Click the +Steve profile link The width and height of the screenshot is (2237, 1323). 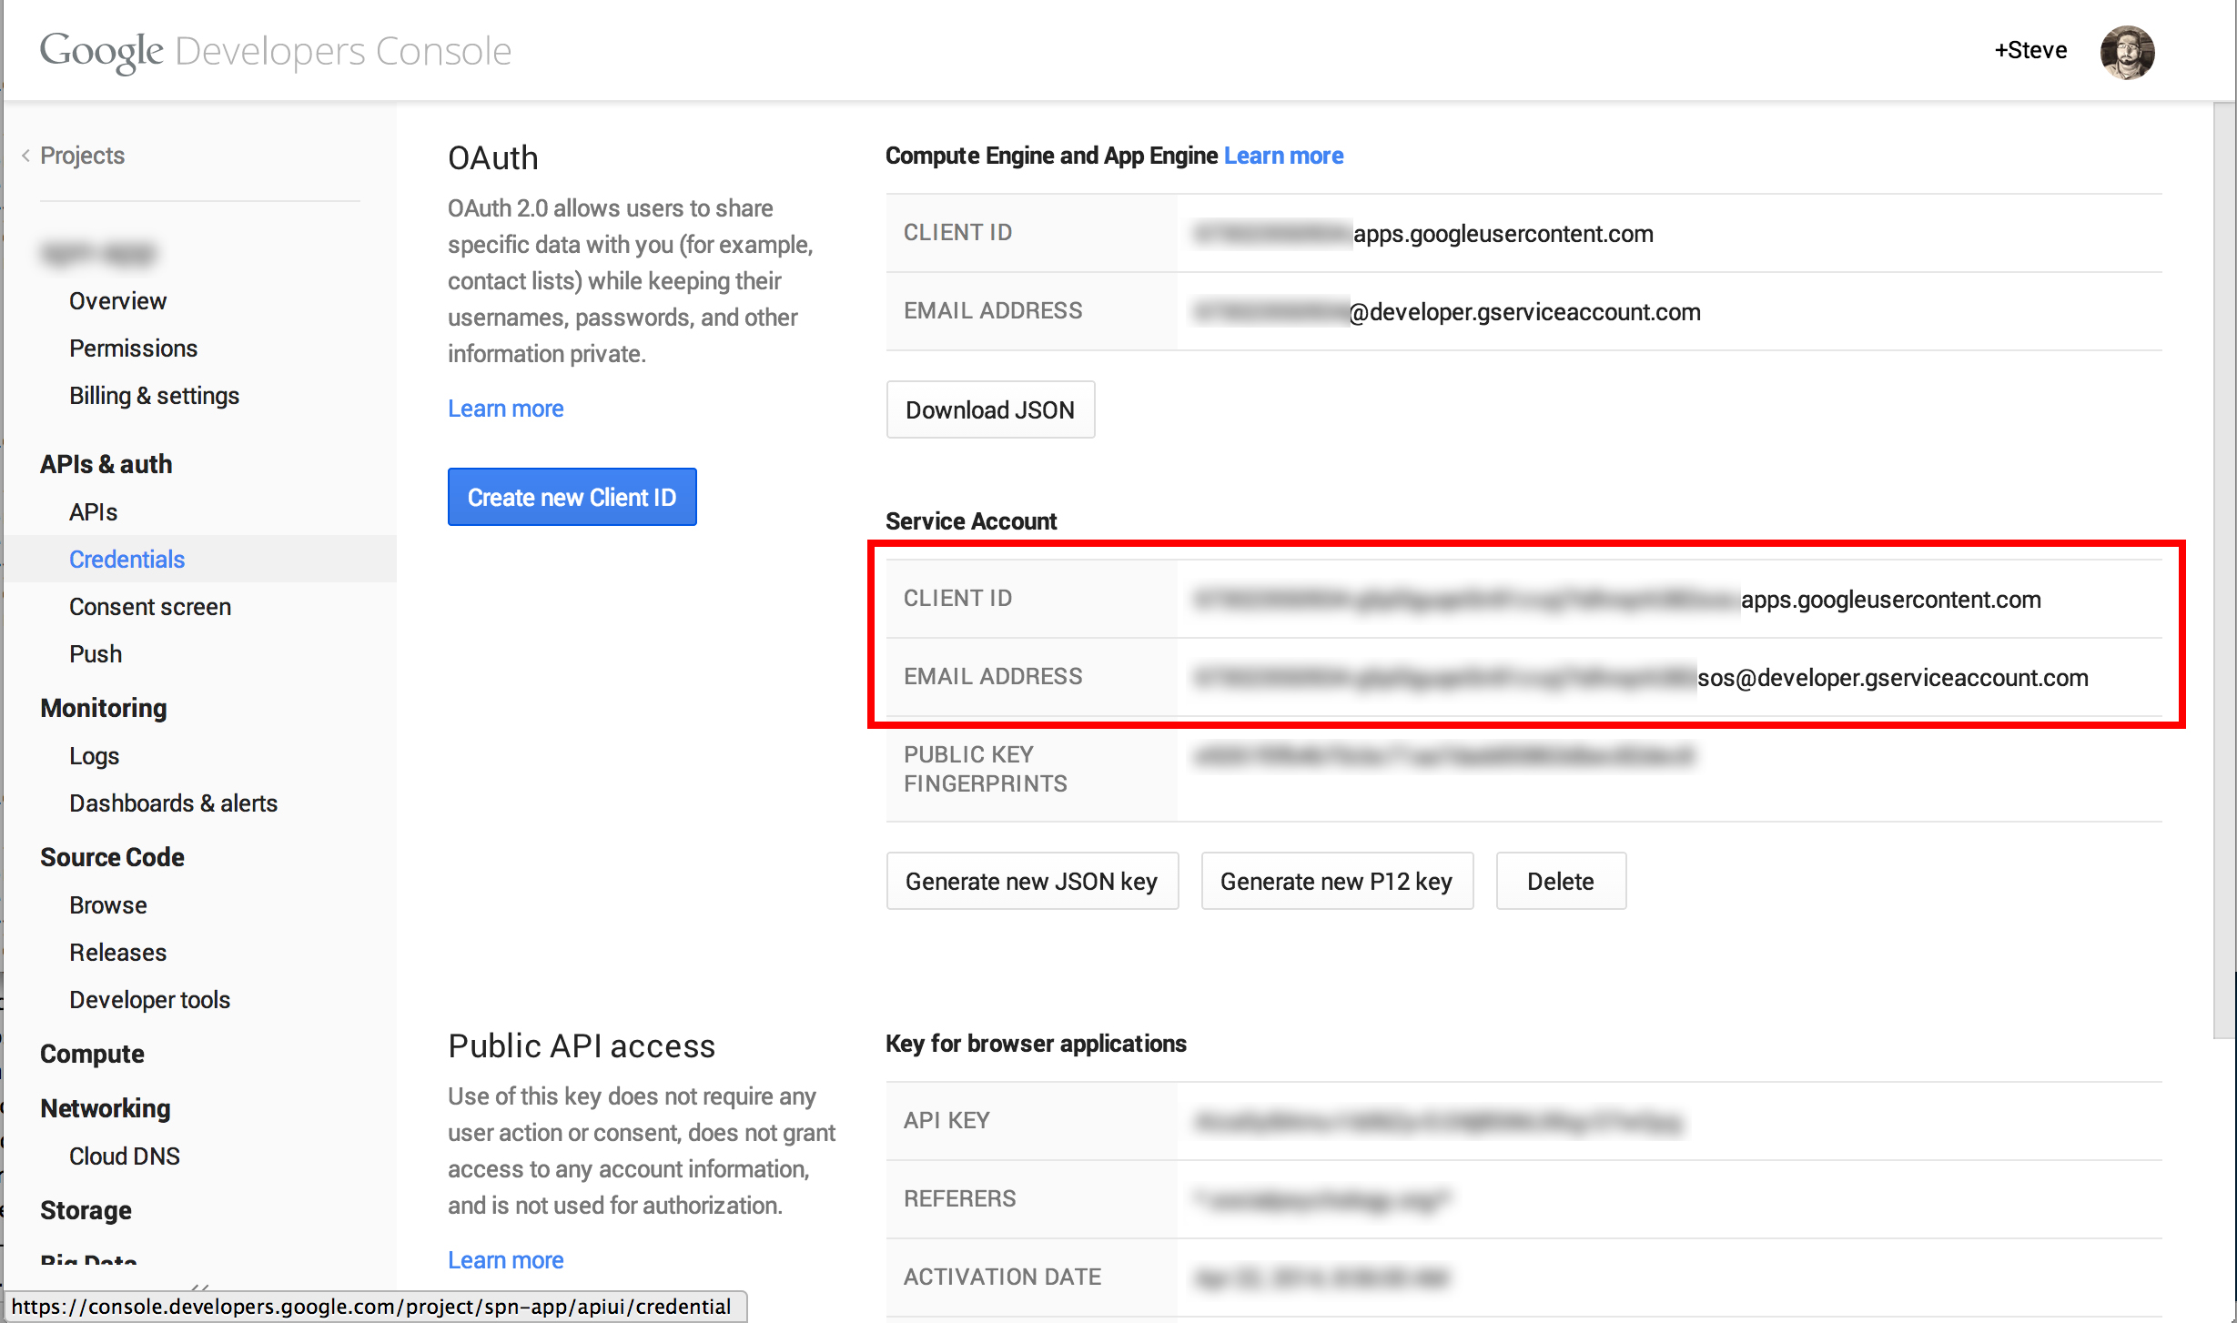click(2029, 51)
